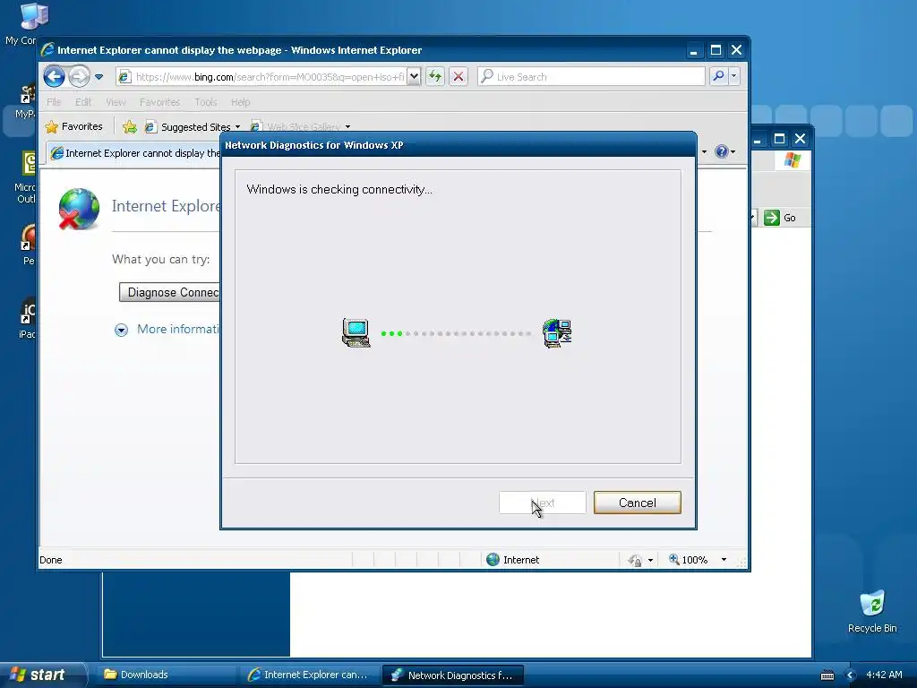
Task: Click the network globe computers icon
Action: click(557, 333)
